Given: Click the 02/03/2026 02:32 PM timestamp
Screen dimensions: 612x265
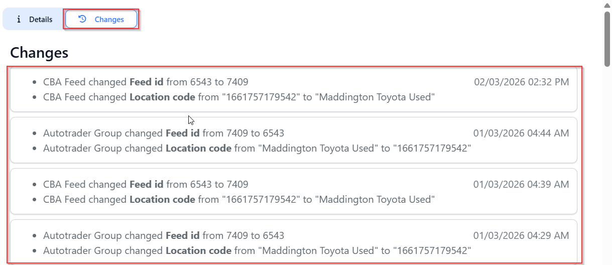Looking at the screenshot, I should [521, 82].
